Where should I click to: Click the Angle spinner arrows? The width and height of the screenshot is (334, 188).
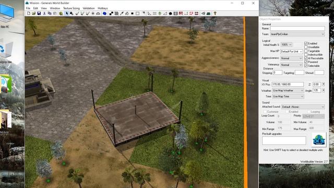[x=324, y=90]
